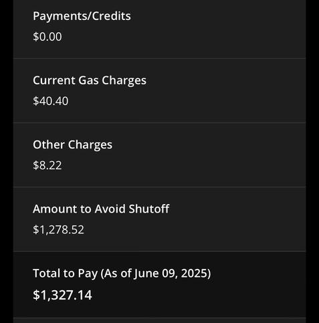
Task: Select the $0.00 payments amount
Action: click(x=47, y=37)
